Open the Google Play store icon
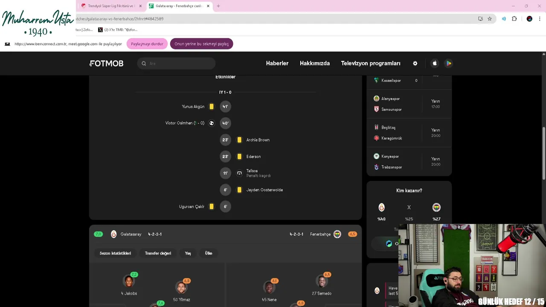 [x=448, y=63]
